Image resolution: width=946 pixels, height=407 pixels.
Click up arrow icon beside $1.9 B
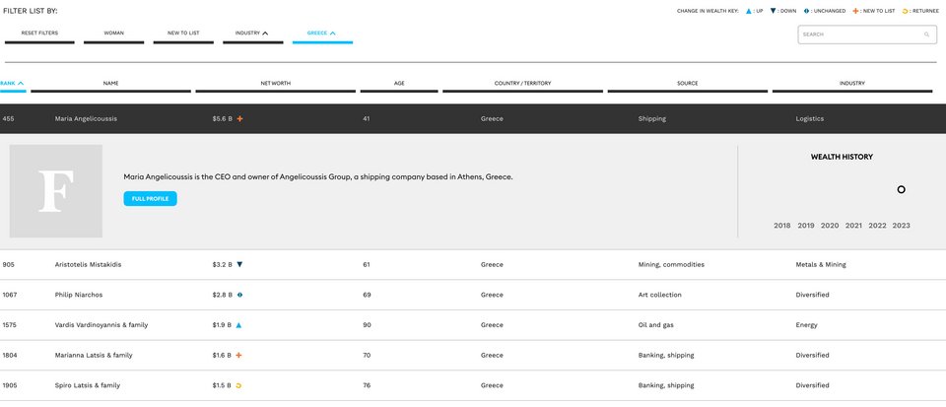239,324
